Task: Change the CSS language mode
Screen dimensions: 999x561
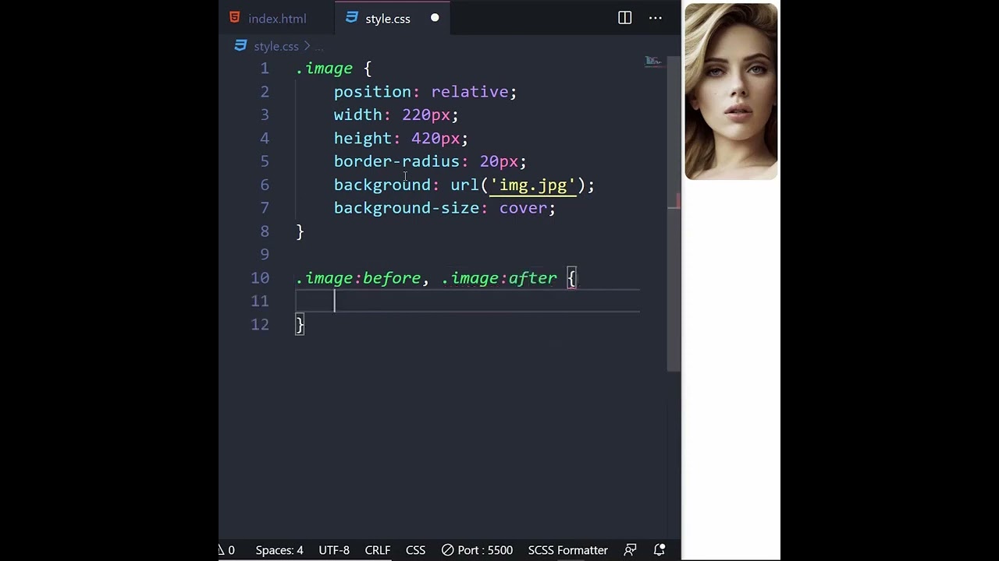Action: click(x=415, y=550)
